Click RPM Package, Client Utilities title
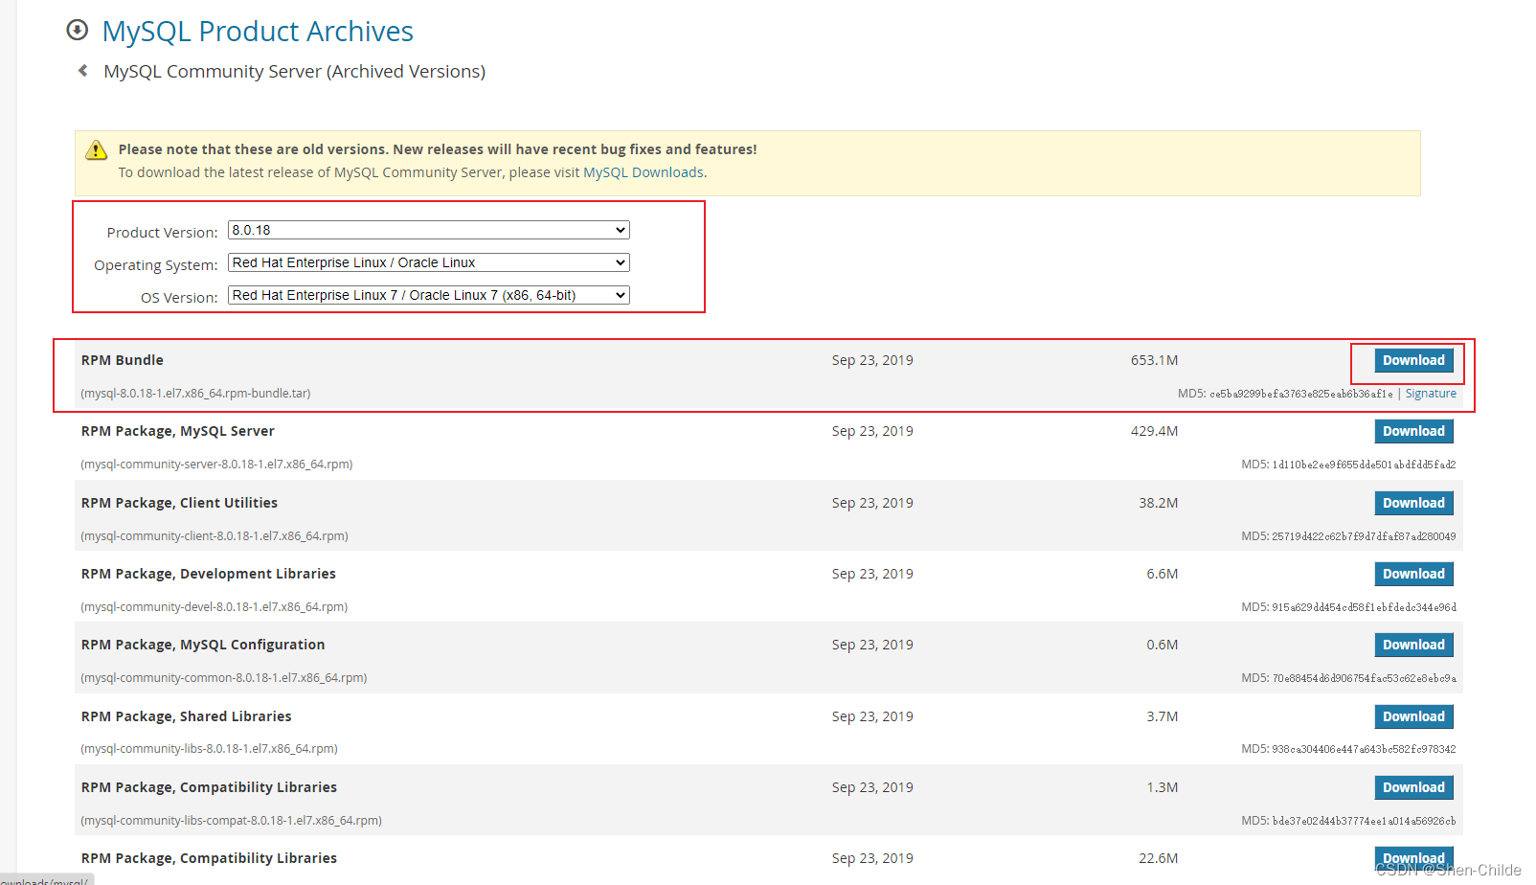The width and height of the screenshot is (1536, 885). click(x=179, y=503)
